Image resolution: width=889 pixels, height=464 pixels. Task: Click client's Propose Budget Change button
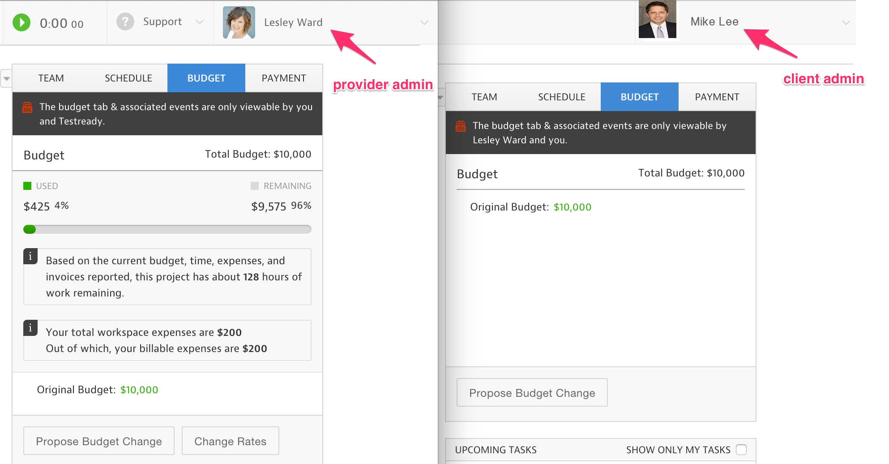(x=532, y=393)
